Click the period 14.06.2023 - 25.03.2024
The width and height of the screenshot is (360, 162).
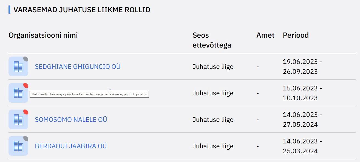(302, 146)
